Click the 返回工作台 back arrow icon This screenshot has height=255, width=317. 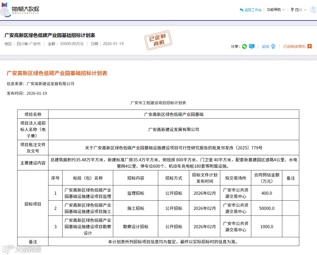(x=241, y=10)
